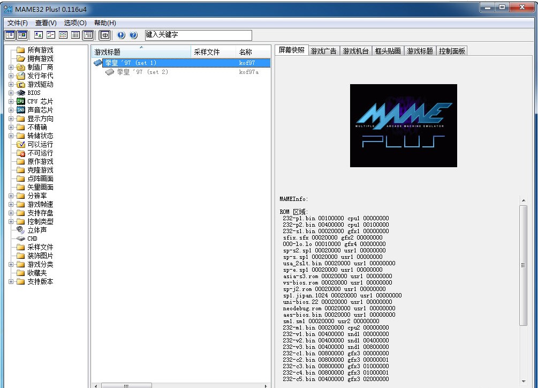Switch to grouped view icon
This screenshot has height=388, width=538.
pyautogui.click(x=88, y=35)
